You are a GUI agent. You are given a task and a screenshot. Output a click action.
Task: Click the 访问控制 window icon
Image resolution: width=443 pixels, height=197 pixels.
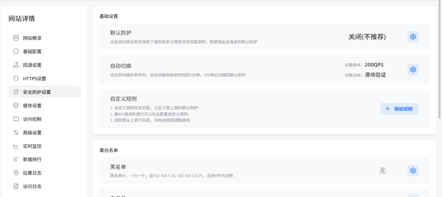click(16, 119)
